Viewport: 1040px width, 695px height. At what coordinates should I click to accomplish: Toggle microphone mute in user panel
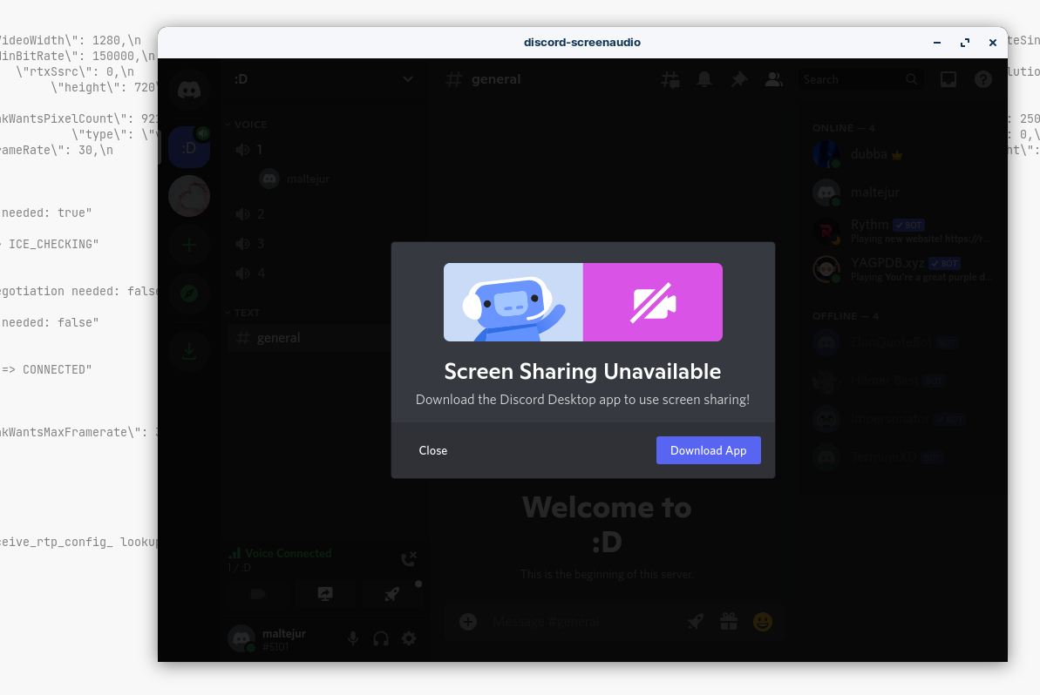click(353, 638)
